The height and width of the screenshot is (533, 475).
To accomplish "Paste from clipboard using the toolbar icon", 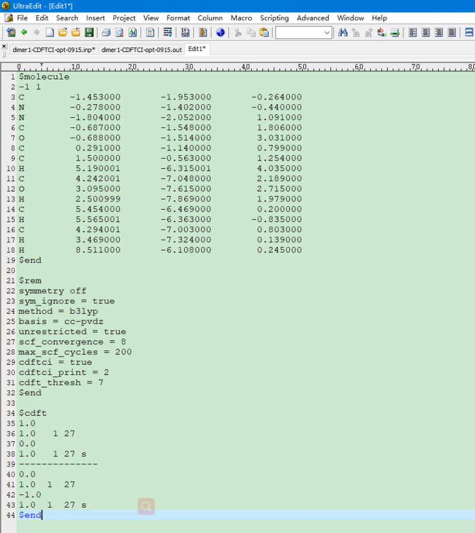I will point(264,33).
